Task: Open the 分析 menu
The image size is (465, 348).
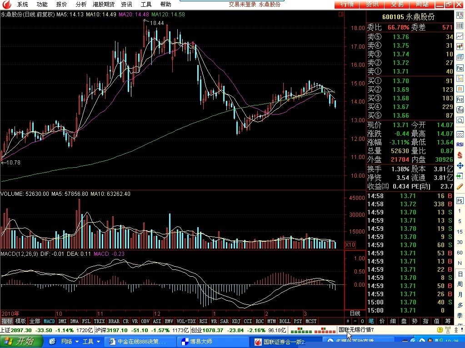Action: point(80,4)
